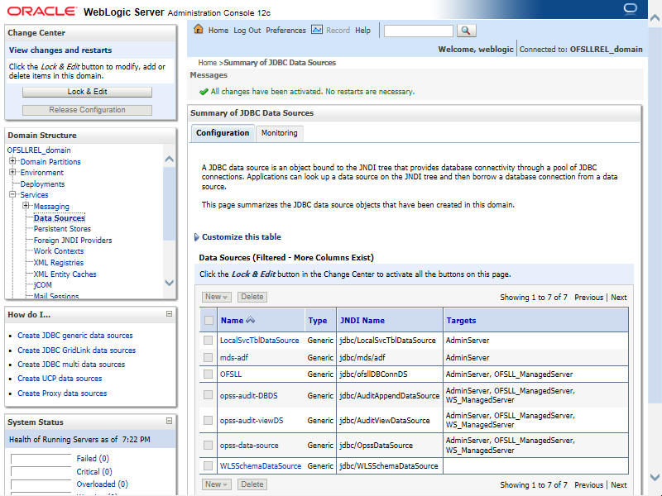Open Preferences from the toolbar
662x496 pixels.
coord(285,31)
